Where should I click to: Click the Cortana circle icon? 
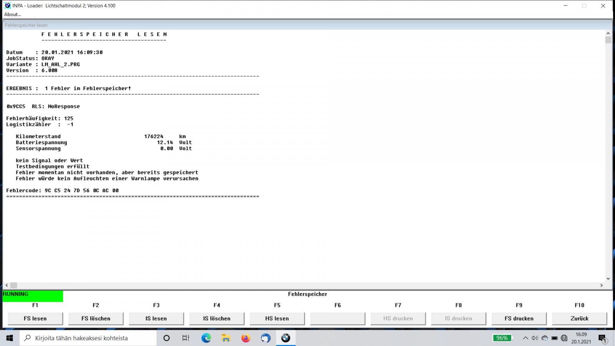tap(166, 338)
